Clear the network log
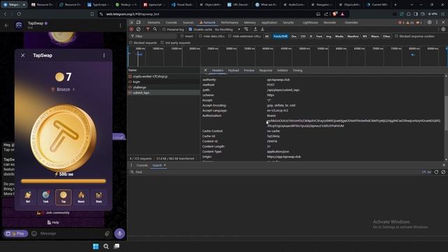 click(x=139, y=29)
